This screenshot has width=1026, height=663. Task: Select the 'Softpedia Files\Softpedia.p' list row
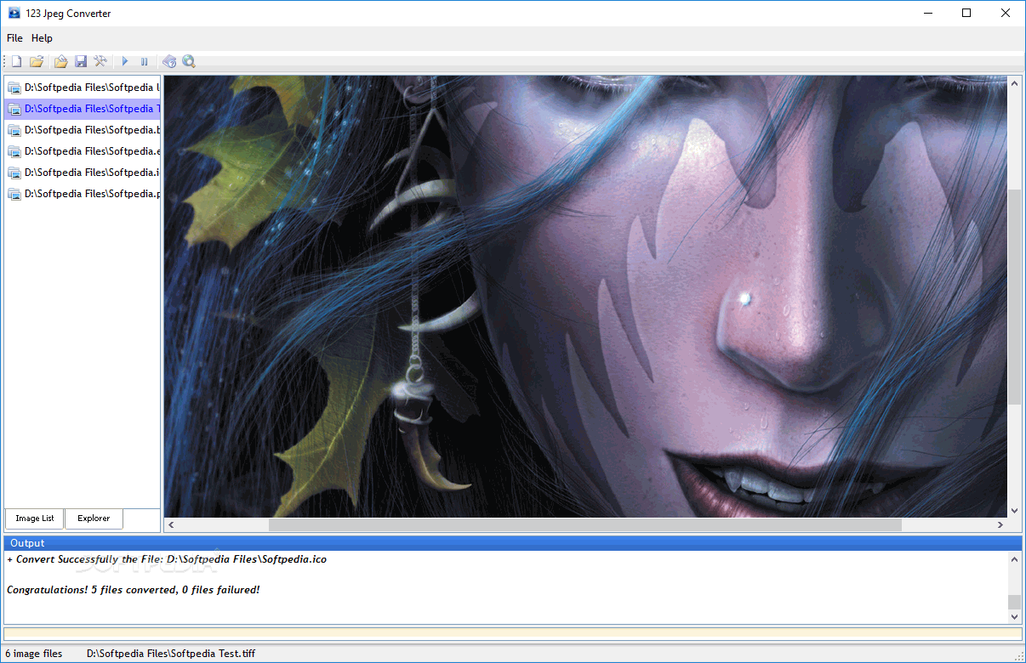[83, 194]
